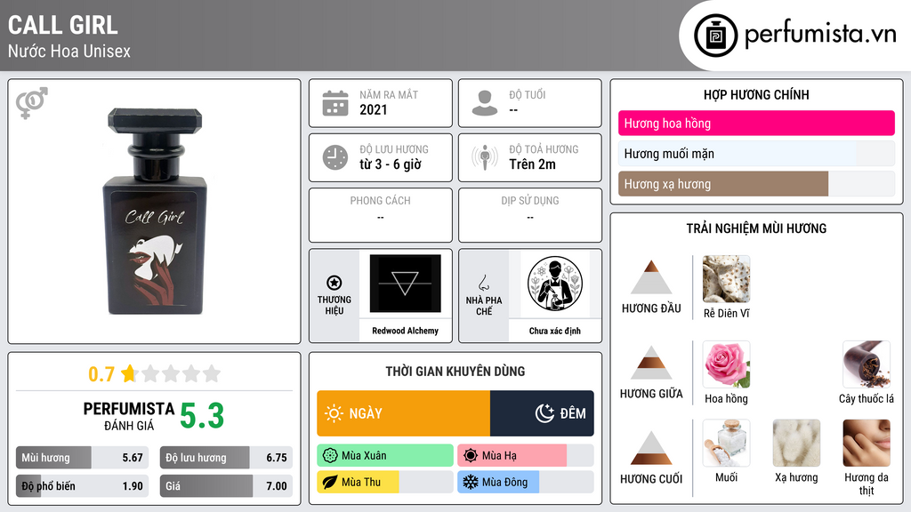Click the Mùa Hạ season bar
Image resolution: width=911 pixels, height=512 pixels.
[525, 456]
